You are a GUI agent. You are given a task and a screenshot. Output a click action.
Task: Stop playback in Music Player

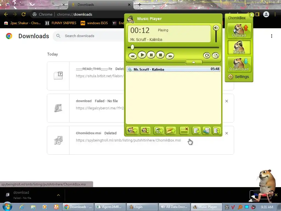click(x=160, y=55)
